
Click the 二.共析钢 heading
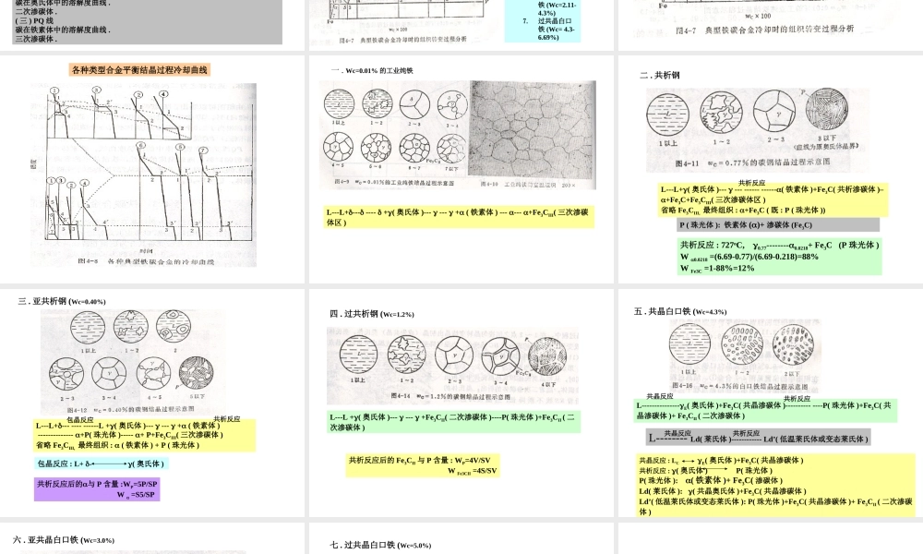(x=657, y=76)
